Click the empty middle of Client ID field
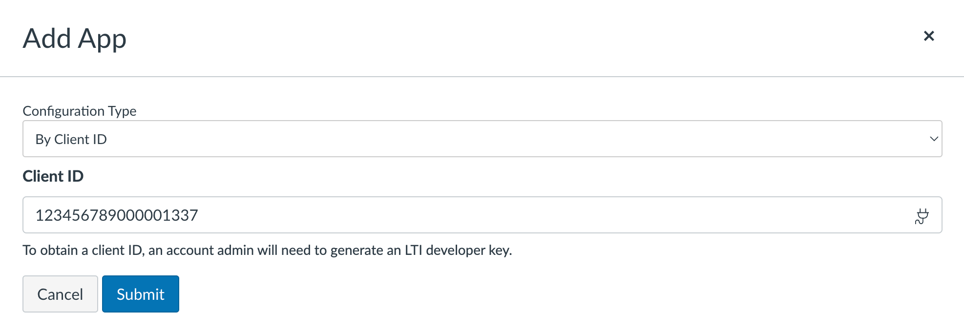 click(537, 215)
